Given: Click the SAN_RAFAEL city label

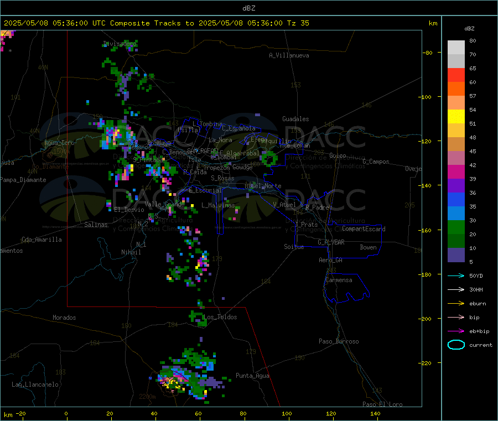Looking at the screenshot, I should point(203,150).
